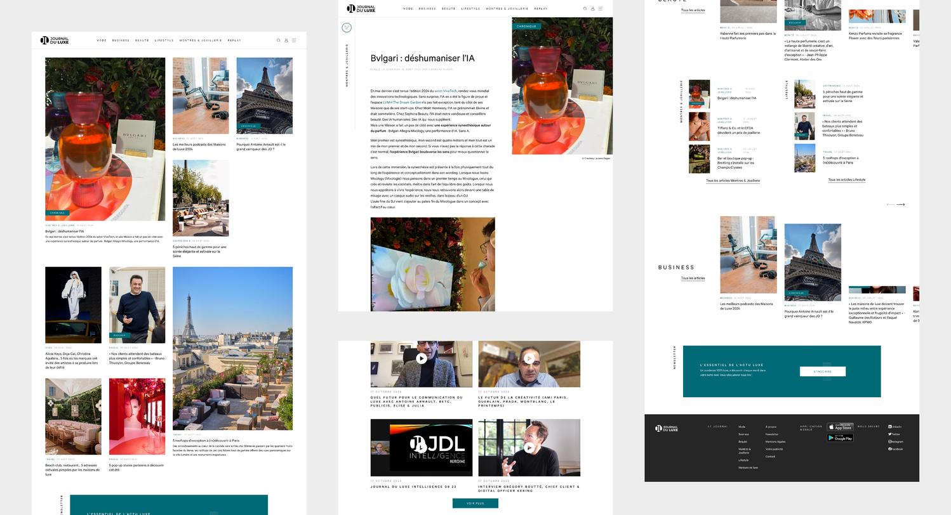Open Instagram link in footer
951x515 pixels.
(x=896, y=441)
